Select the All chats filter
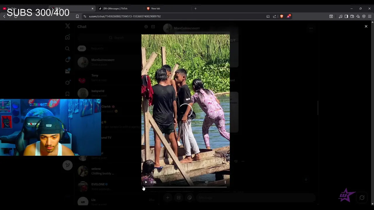The image size is (374, 210). [x=82, y=48]
